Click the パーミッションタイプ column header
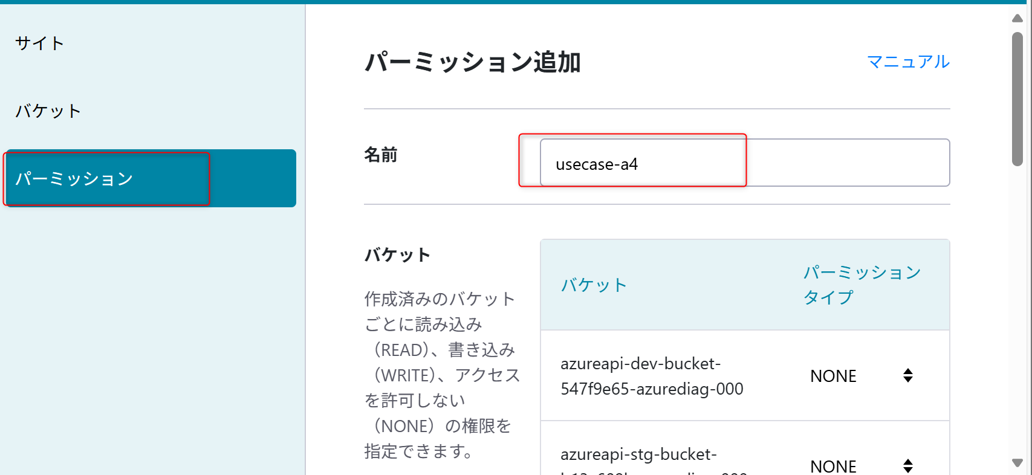This screenshot has width=1032, height=475. coord(862,285)
